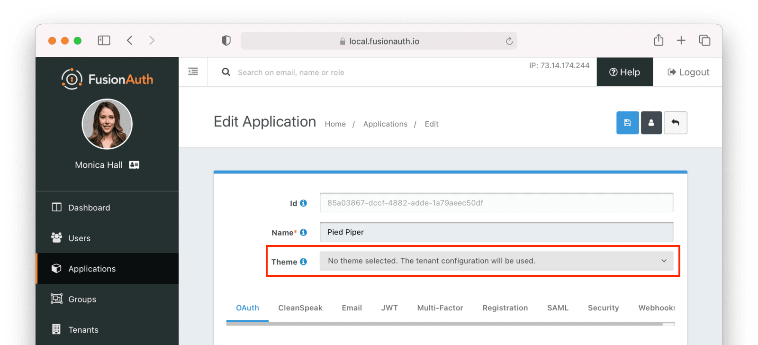
Task: Go to Applications via the breadcrumb link
Action: coord(385,124)
